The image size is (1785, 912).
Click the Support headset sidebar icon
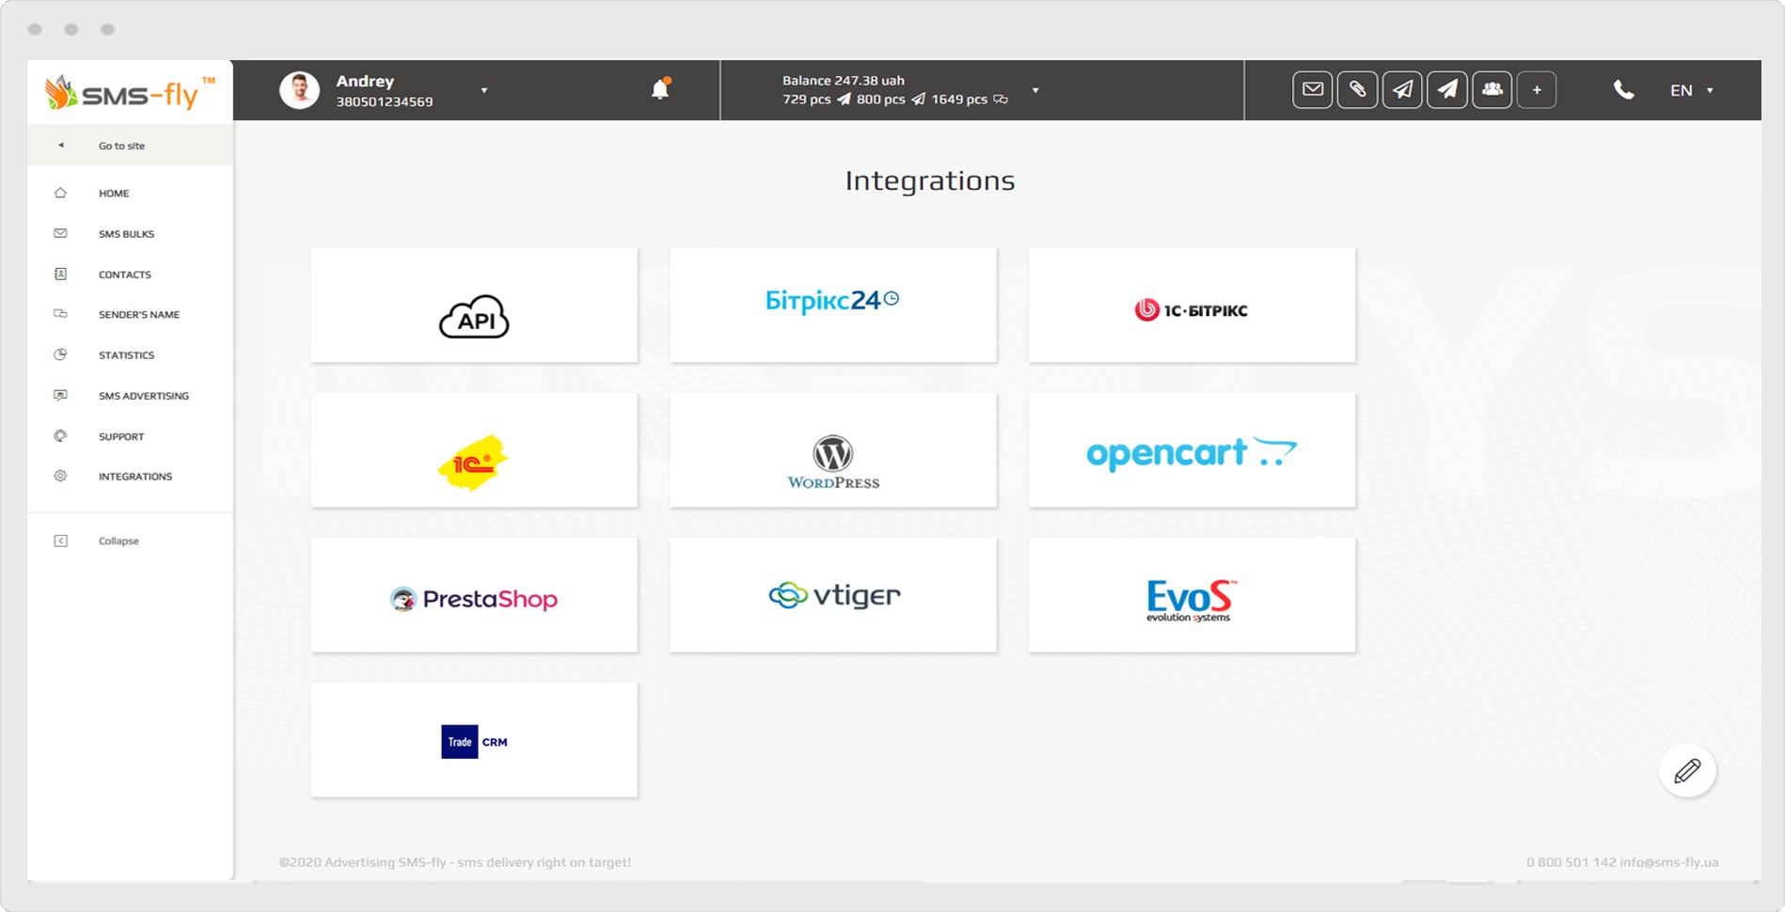pos(60,435)
